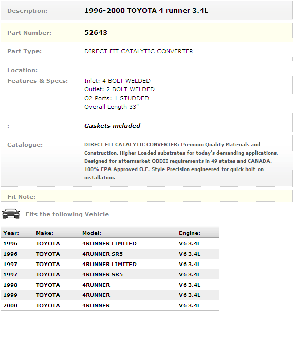Click the Model column header
293x340 pixels.
(92, 233)
